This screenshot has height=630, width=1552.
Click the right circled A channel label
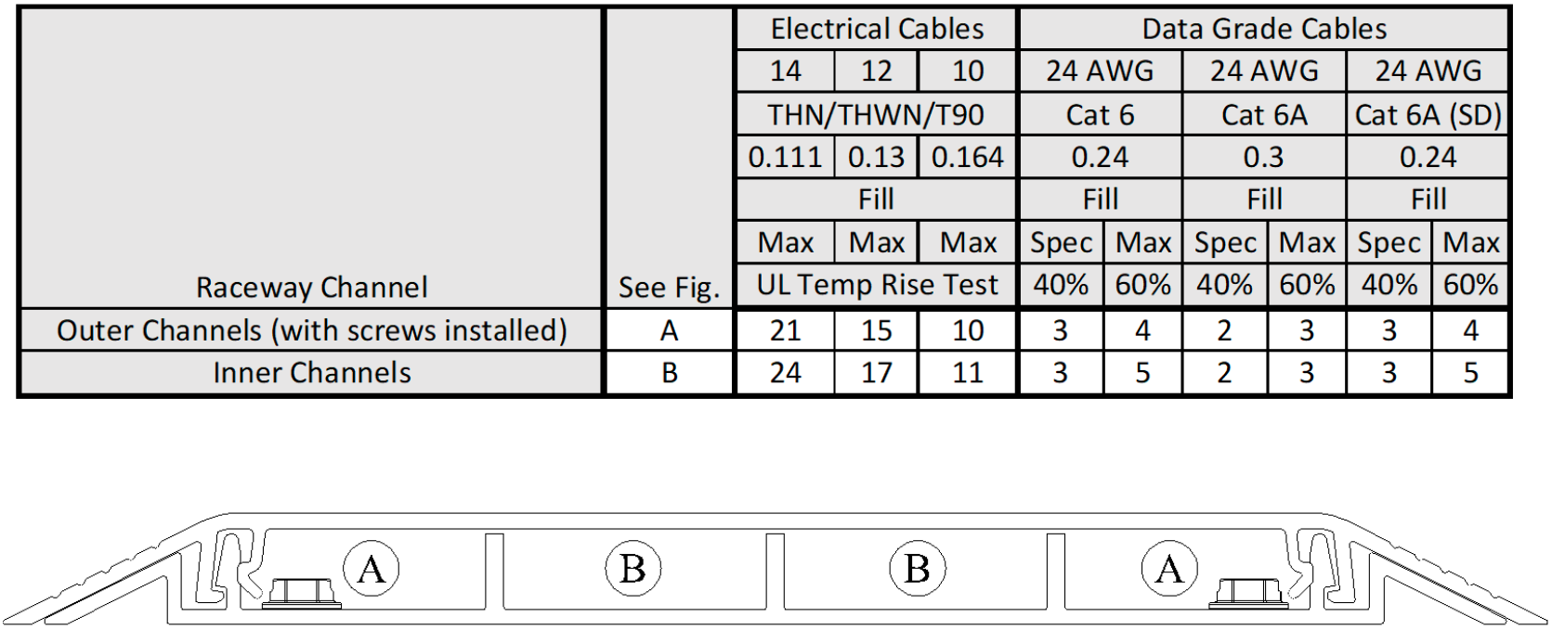(1169, 568)
